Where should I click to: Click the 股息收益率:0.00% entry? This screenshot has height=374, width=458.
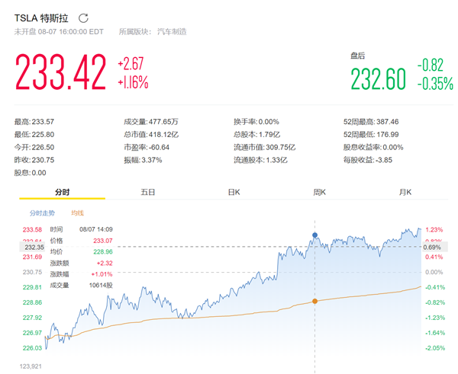(x=373, y=147)
